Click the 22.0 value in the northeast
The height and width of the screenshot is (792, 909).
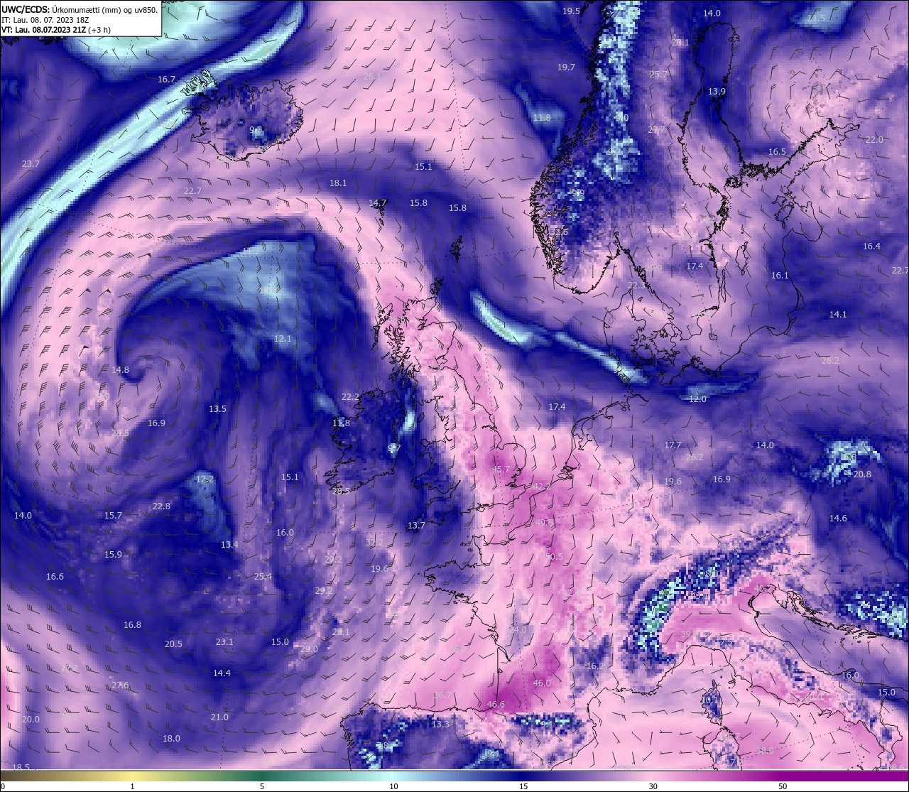(x=874, y=140)
